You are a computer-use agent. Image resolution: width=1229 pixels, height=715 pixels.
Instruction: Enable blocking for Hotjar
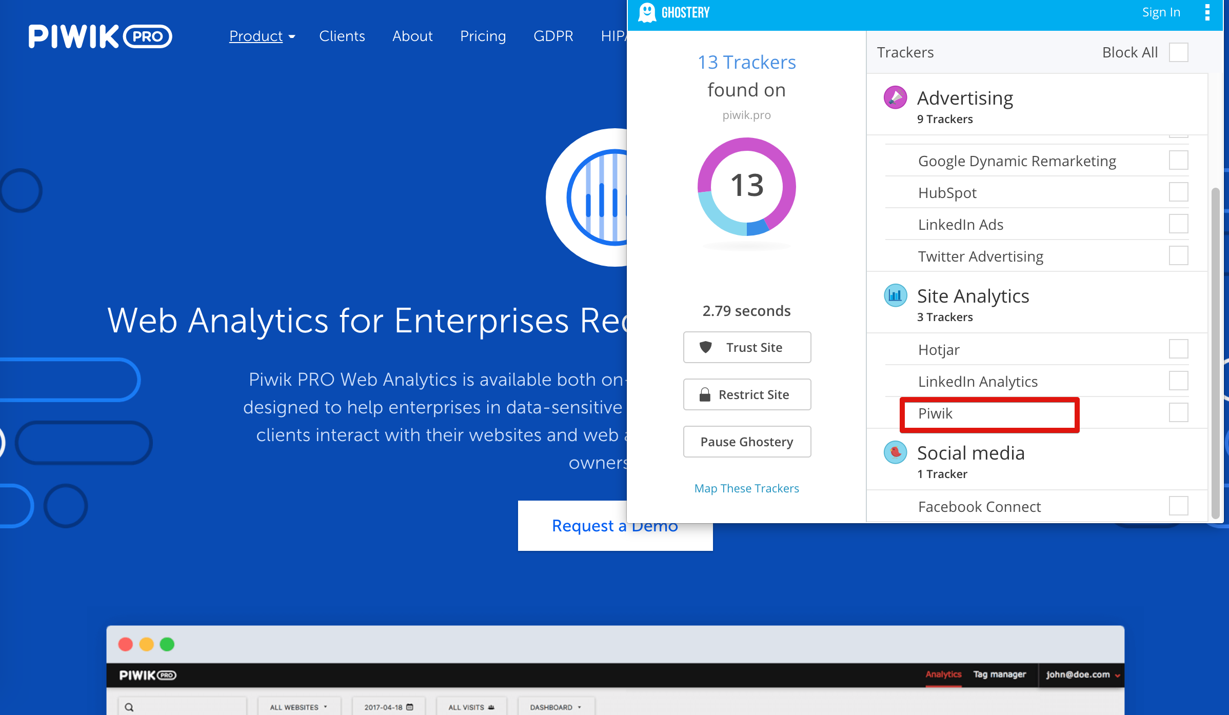click(1179, 349)
